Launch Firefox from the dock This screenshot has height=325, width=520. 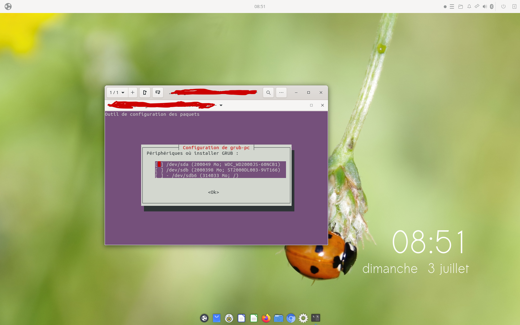(x=266, y=318)
